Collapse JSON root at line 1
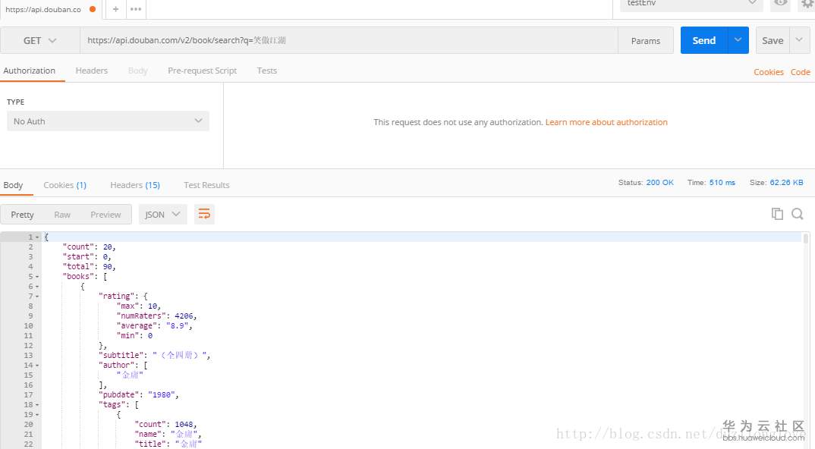The image size is (815, 449). [x=37, y=237]
